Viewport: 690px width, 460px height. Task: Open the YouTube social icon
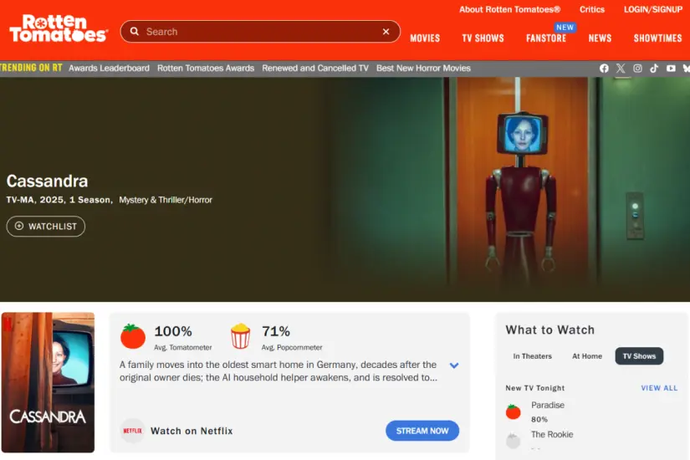click(671, 69)
